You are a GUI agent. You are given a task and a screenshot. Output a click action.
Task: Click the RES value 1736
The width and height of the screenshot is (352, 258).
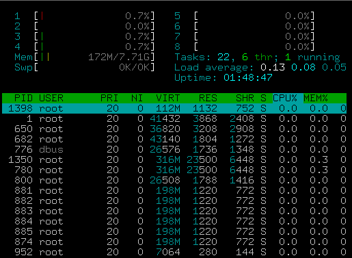click(x=205, y=149)
